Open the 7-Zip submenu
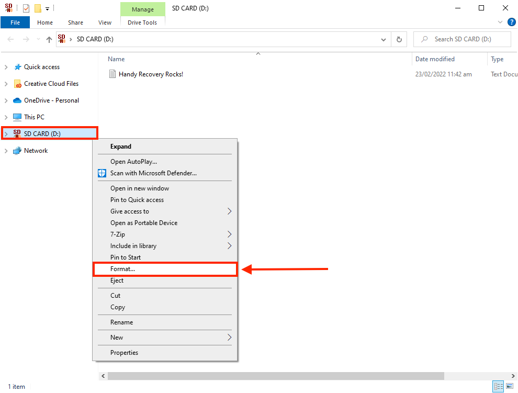This screenshot has width=518, height=393. [x=165, y=234]
